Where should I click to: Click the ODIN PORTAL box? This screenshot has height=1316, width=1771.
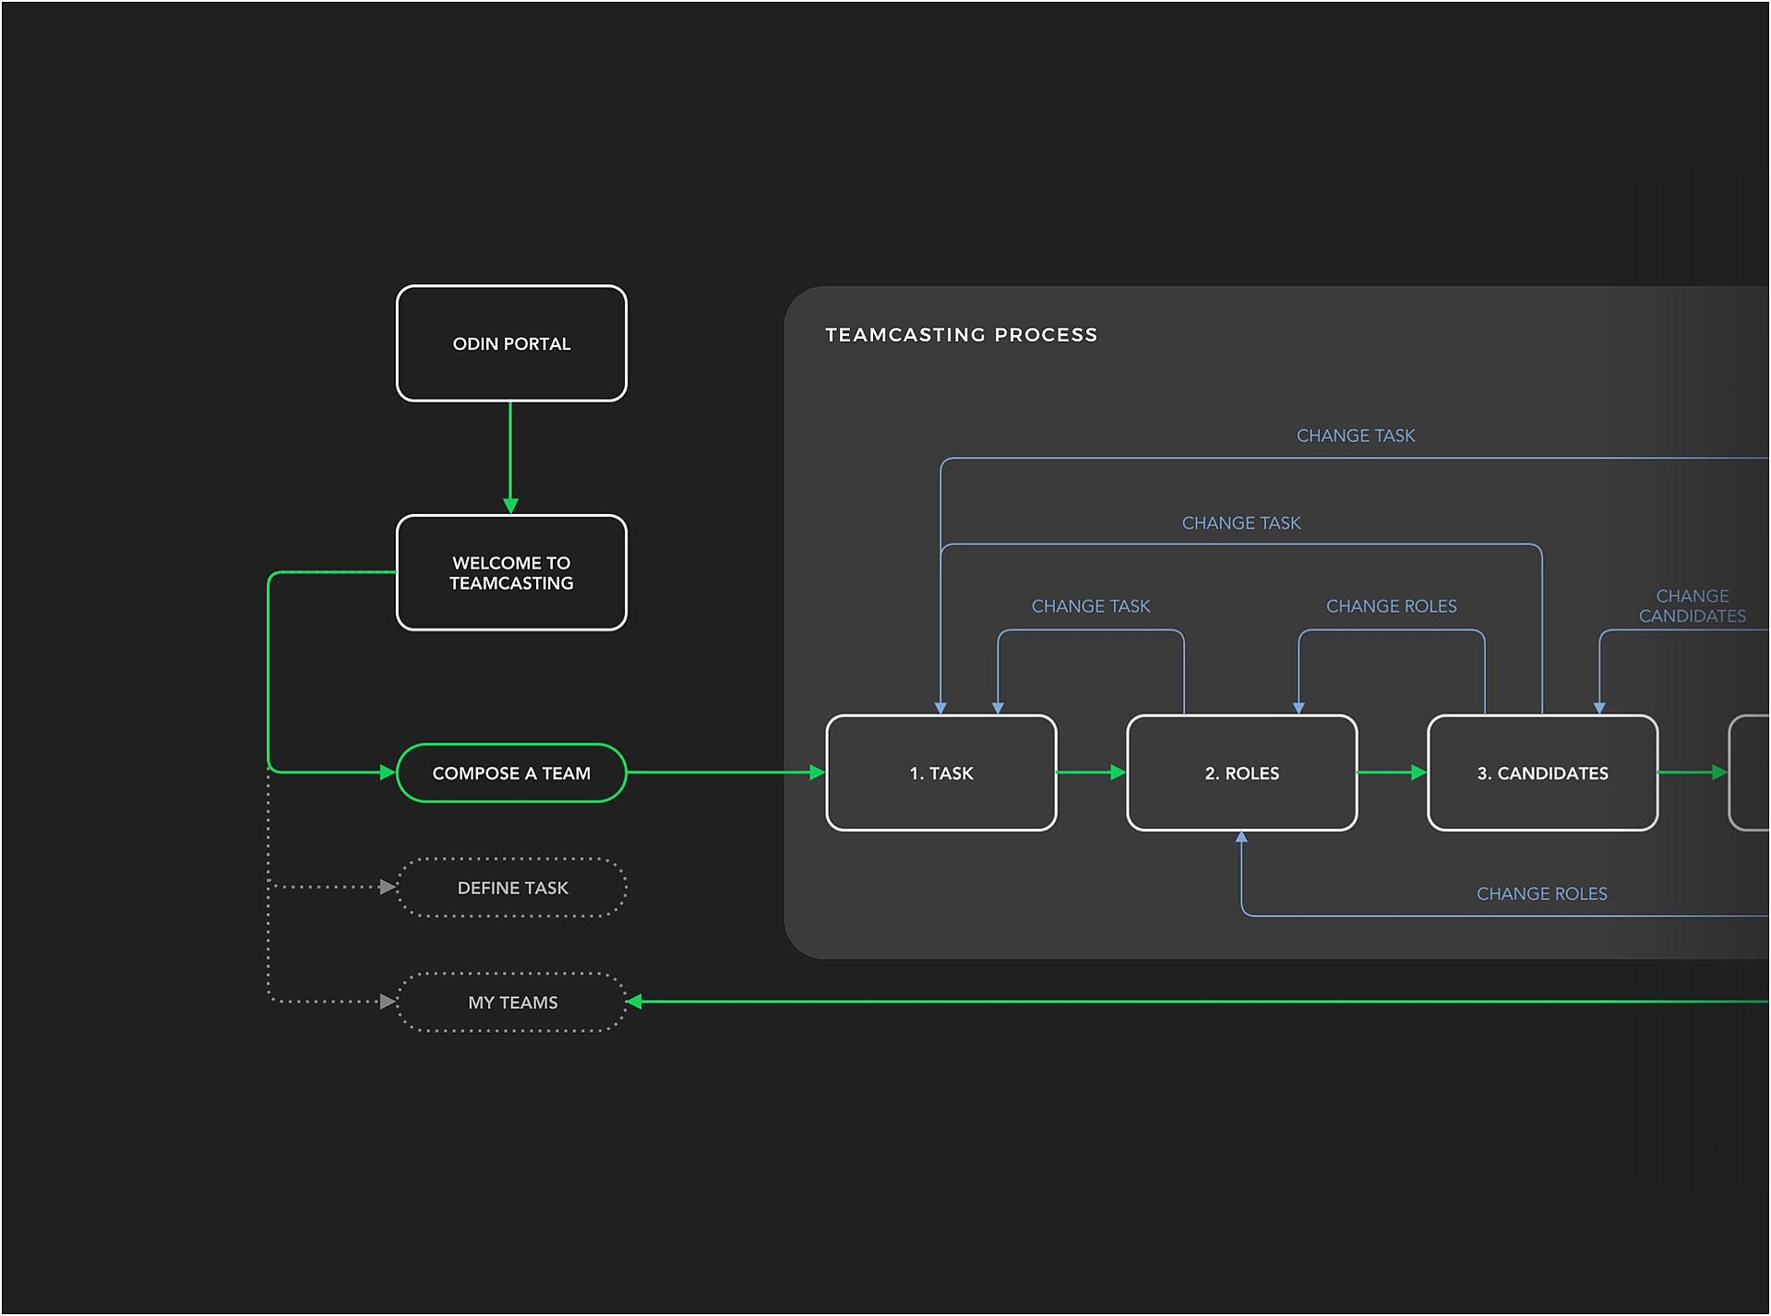coord(511,343)
